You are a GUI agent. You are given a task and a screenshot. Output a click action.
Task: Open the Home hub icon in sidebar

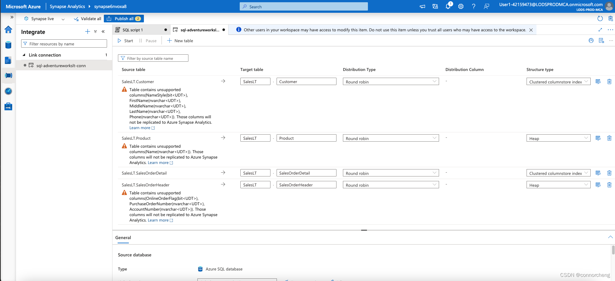coord(8,30)
